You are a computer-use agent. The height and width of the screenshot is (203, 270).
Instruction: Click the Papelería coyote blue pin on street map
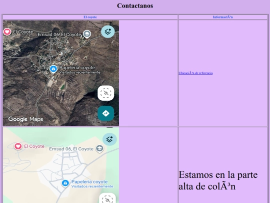click(65, 183)
